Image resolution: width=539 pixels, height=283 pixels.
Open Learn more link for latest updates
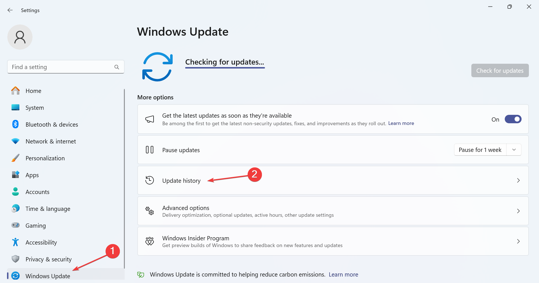401,123
